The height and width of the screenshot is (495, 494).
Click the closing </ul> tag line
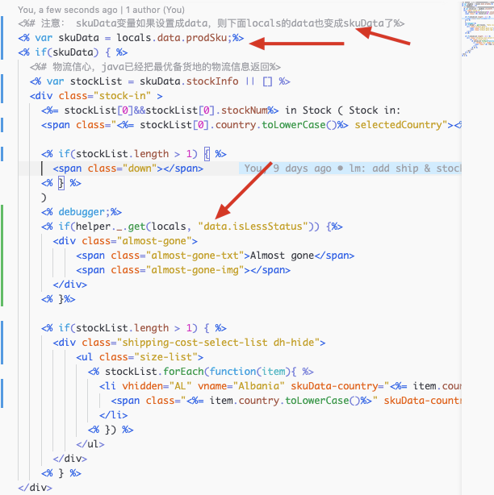pos(90,444)
